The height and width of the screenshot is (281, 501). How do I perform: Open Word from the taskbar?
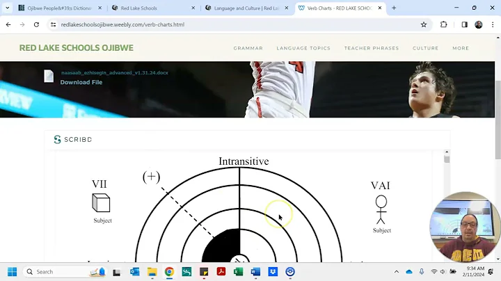(255, 272)
